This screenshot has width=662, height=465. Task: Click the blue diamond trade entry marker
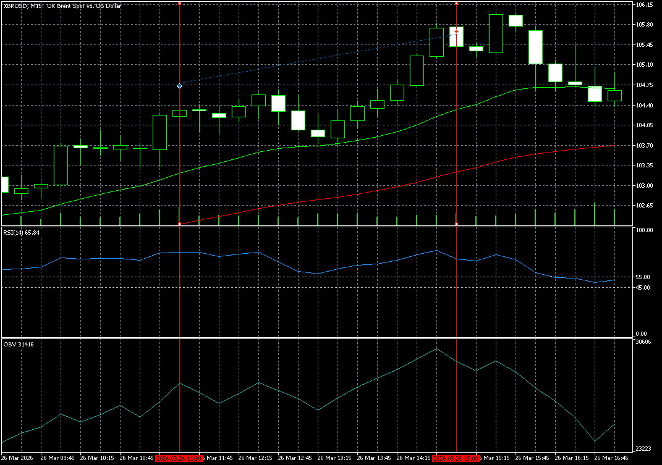pos(179,86)
